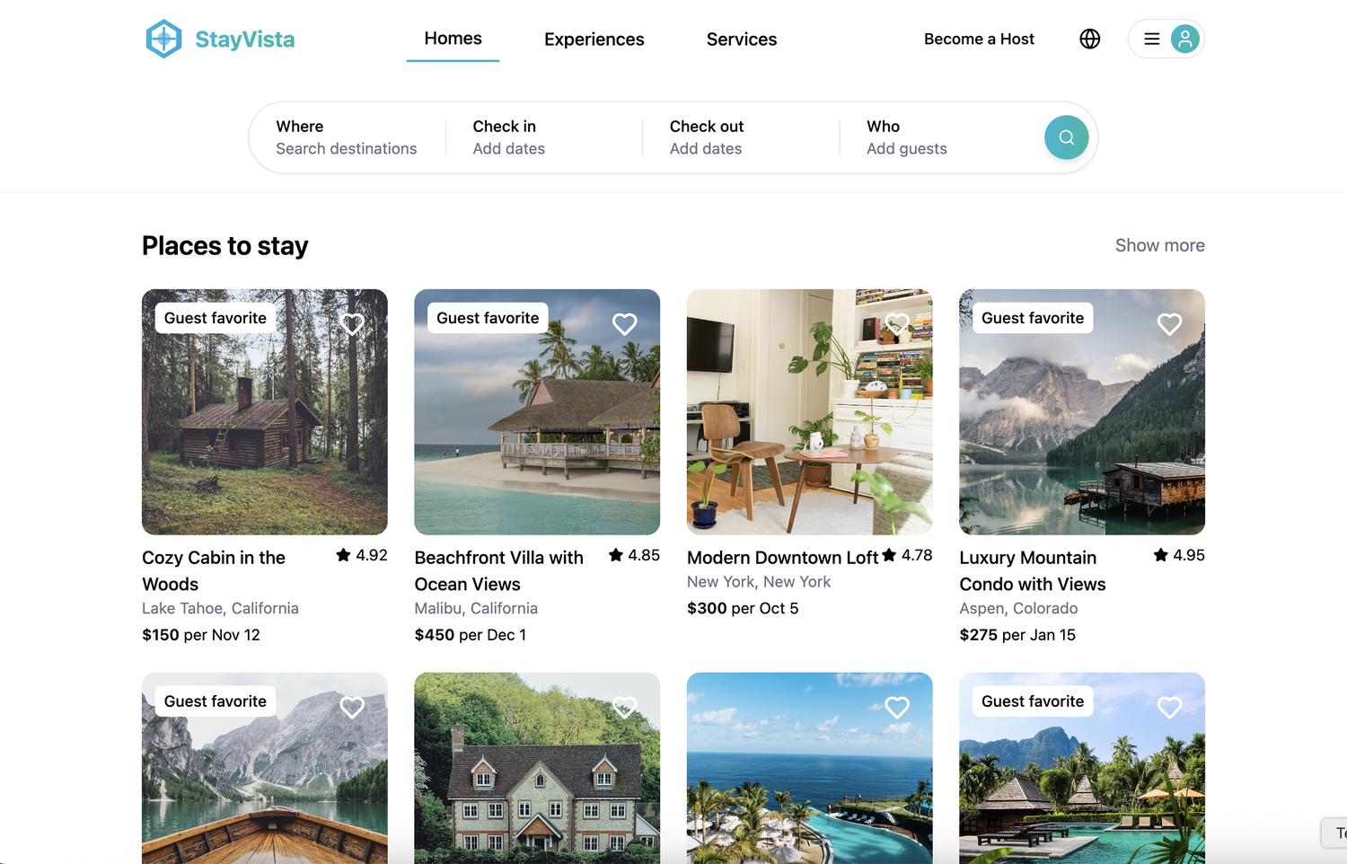Switch to the Services tab

click(741, 40)
